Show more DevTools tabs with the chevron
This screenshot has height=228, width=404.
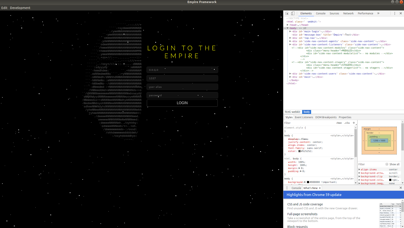(378, 13)
